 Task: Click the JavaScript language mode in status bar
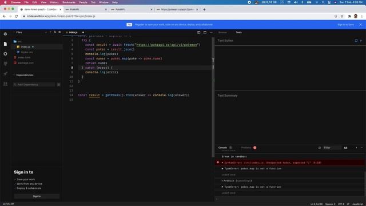(x=357, y=204)
